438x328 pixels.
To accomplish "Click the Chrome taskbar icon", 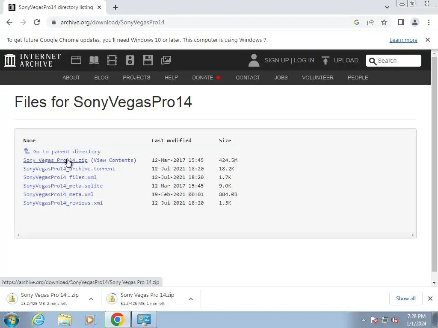I will coord(117,319).
